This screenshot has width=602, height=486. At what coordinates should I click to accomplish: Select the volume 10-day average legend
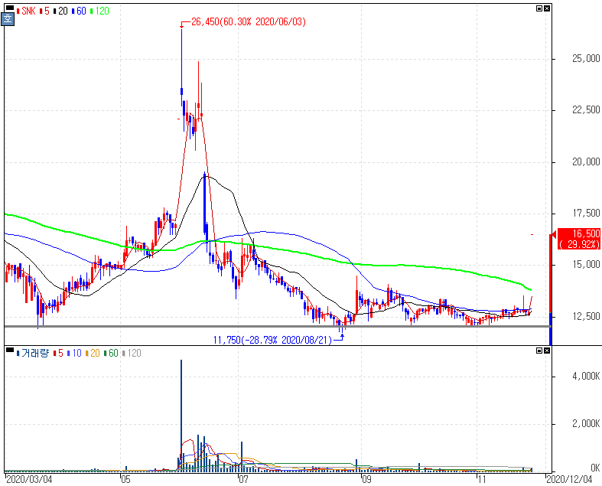pos(74,353)
